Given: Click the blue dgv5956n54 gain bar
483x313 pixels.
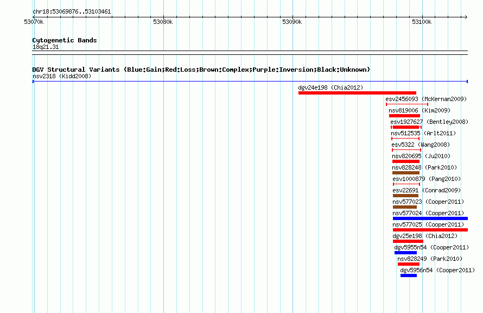Looking at the screenshot, I should point(409,276).
